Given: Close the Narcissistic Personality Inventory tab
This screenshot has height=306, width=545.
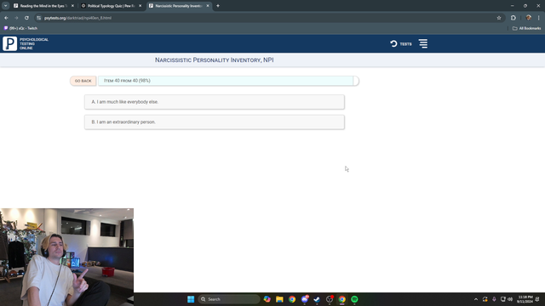Looking at the screenshot, I should pos(208,6).
